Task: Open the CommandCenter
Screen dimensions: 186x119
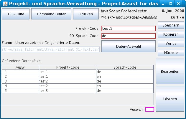Action: (51, 14)
